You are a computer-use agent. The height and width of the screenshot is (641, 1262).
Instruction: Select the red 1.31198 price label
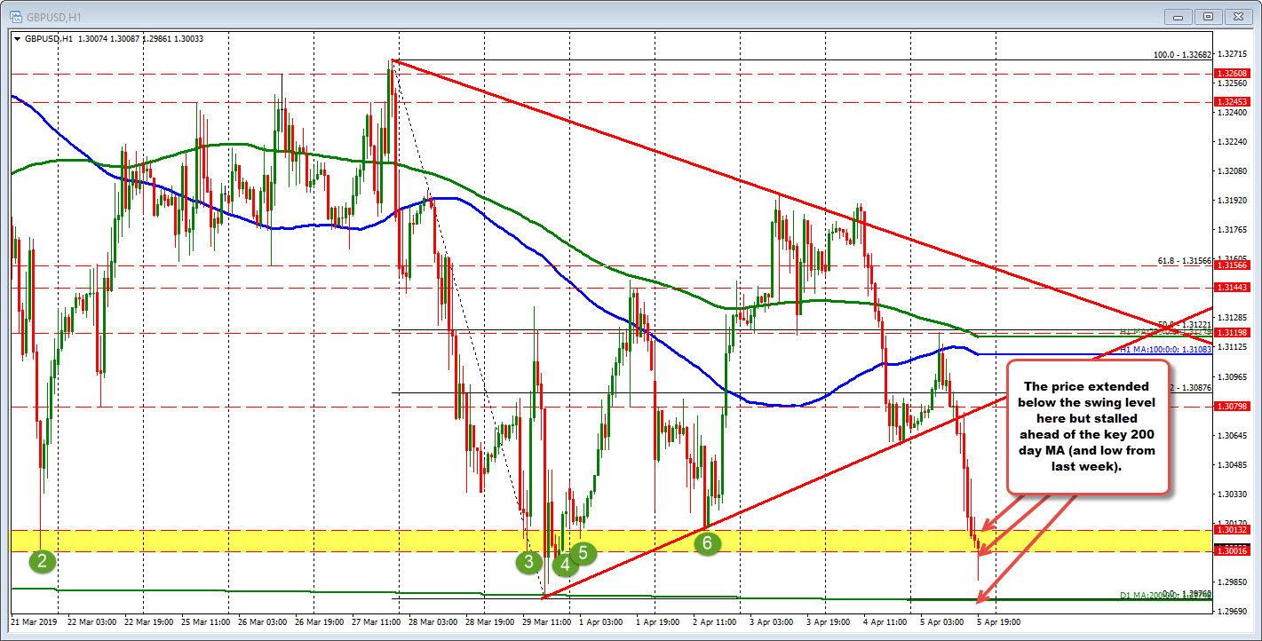click(1233, 333)
